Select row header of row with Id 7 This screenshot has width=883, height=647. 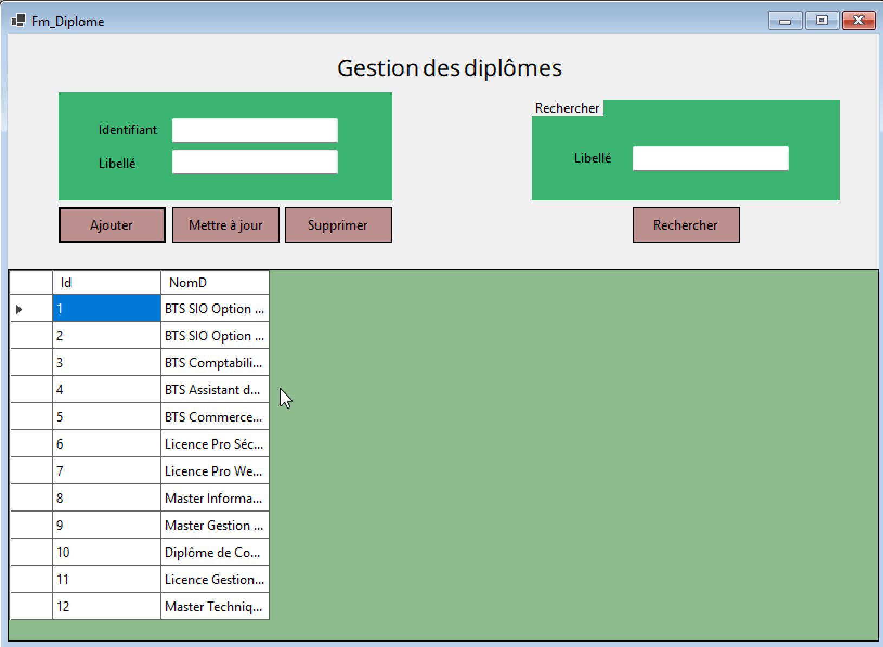(x=31, y=471)
